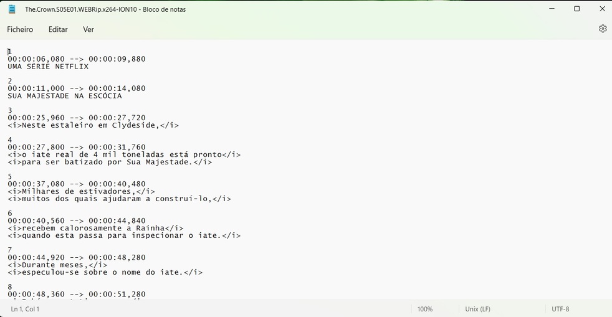Click the line Milhares de estivadores
Screen dimensions: 612x317
[x=81, y=191]
